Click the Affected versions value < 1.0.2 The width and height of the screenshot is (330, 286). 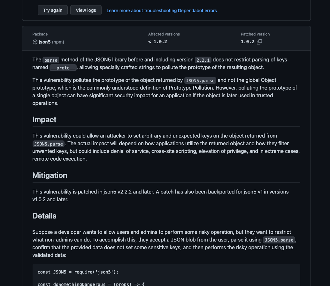tap(157, 42)
